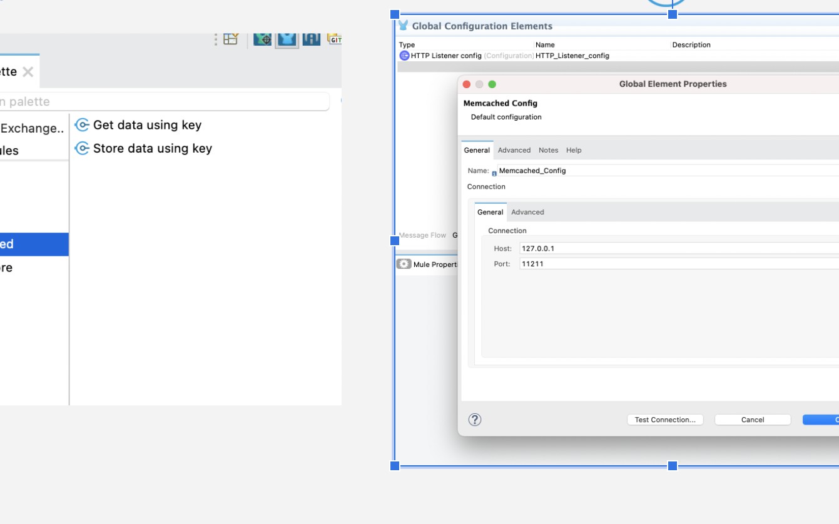Open the Git perspective toolbar icon
839x524 pixels.
coord(335,39)
